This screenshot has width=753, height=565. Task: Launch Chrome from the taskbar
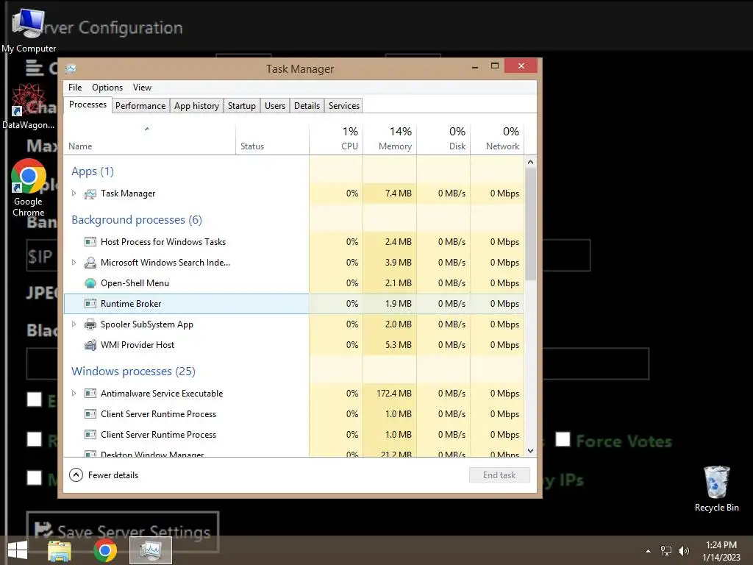(x=105, y=550)
